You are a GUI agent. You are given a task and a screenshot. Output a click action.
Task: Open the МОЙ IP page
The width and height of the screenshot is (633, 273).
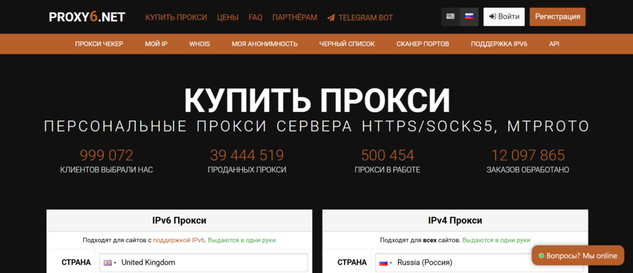[156, 44]
